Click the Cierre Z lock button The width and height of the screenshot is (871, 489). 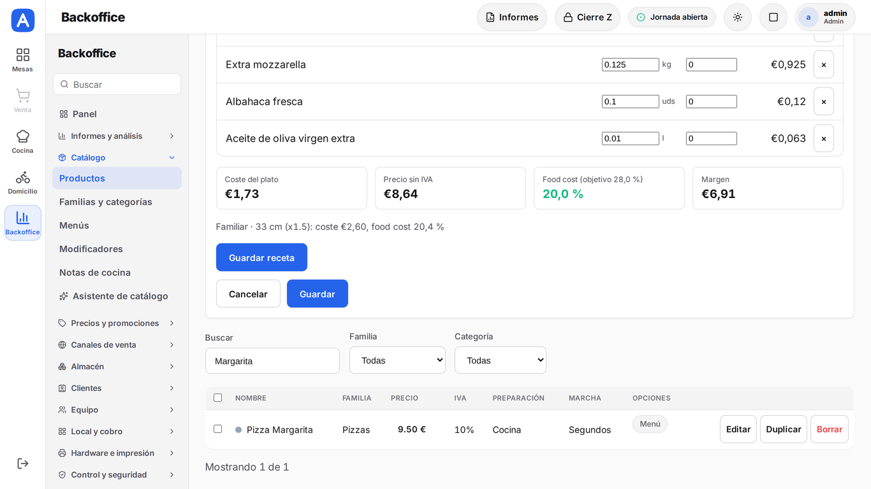(587, 17)
